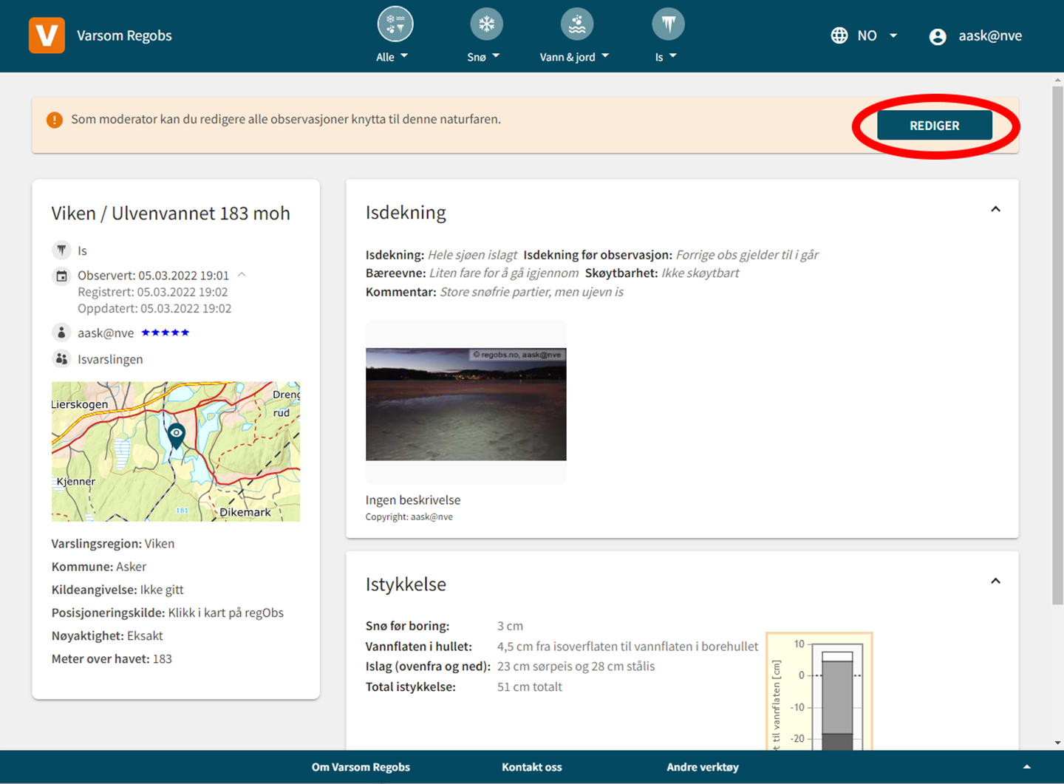Open the ice cover photo thumbnail
1064x784 pixels.
pyautogui.click(x=465, y=403)
